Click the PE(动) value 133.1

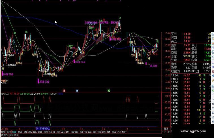[x=207, y=71]
